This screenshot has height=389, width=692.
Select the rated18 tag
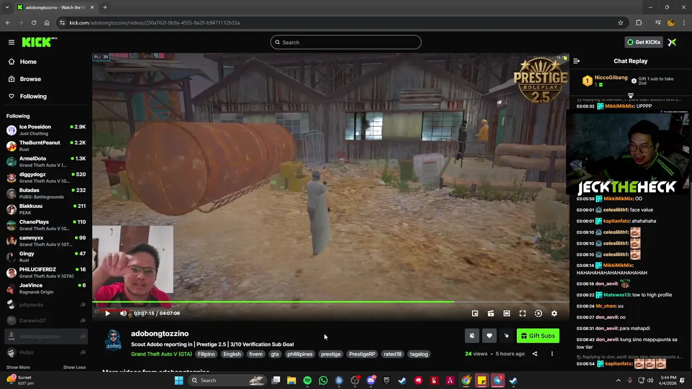[x=392, y=354]
